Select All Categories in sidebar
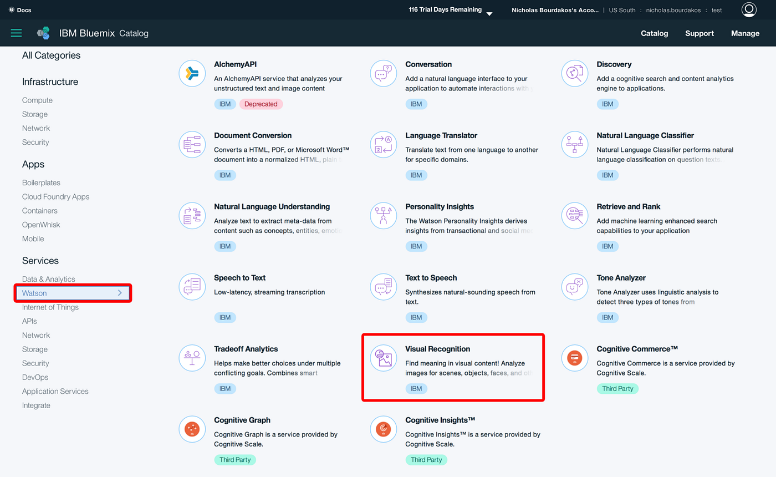 [x=51, y=55]
